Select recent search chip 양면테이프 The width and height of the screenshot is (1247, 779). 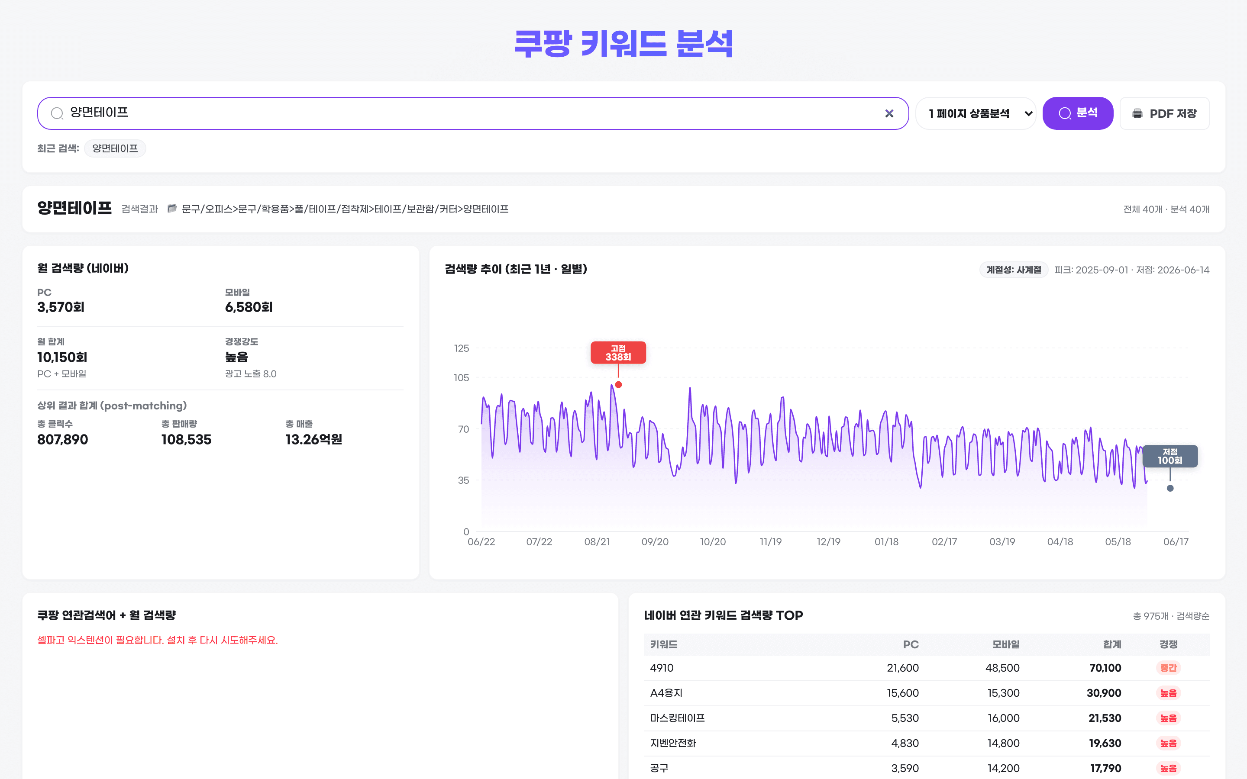pyautogui.click(x=115, y=148)
